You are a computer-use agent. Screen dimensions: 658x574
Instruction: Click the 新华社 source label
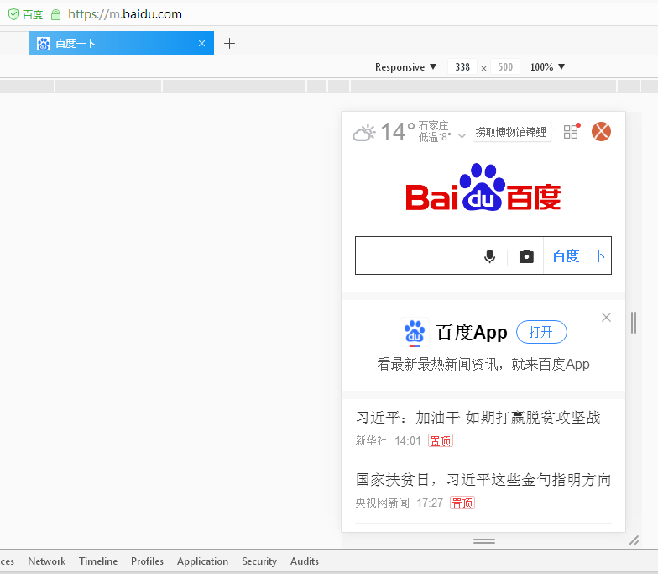pyautogui.click(x=371, y=440)
